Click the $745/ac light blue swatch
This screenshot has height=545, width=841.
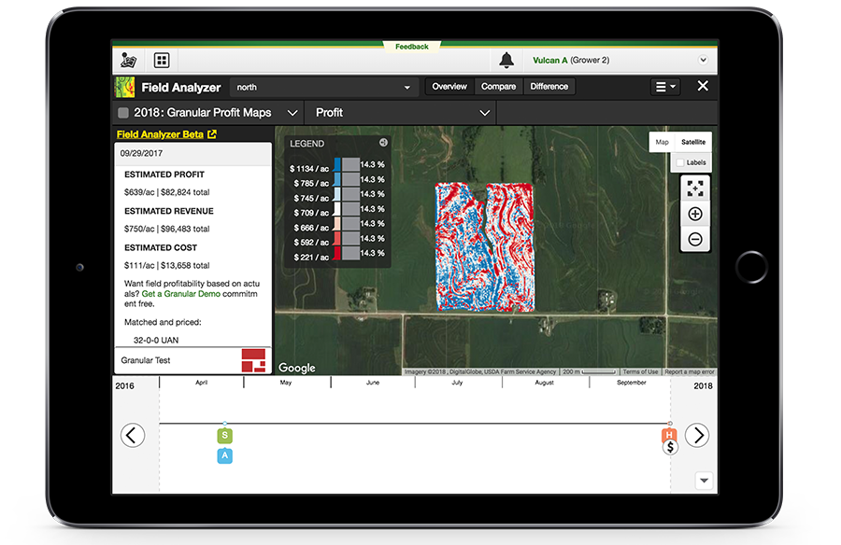[337, 194]
